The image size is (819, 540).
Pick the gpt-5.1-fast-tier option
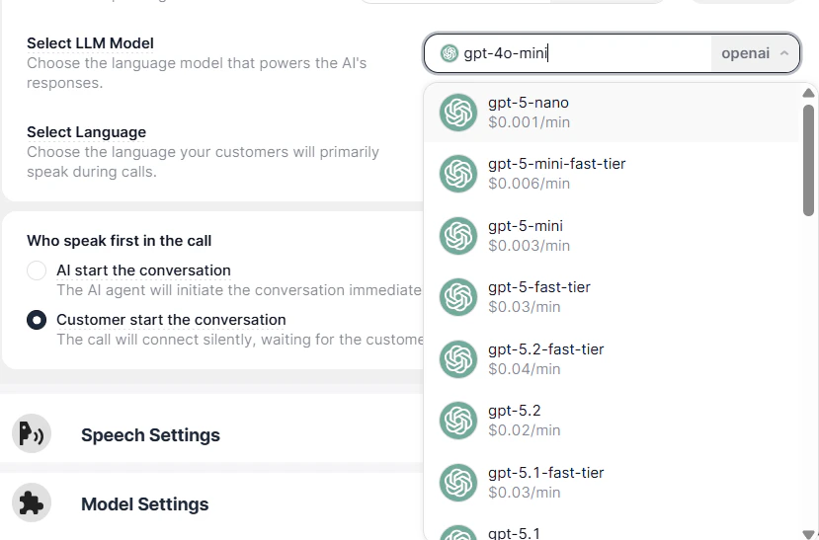(545, 482)
